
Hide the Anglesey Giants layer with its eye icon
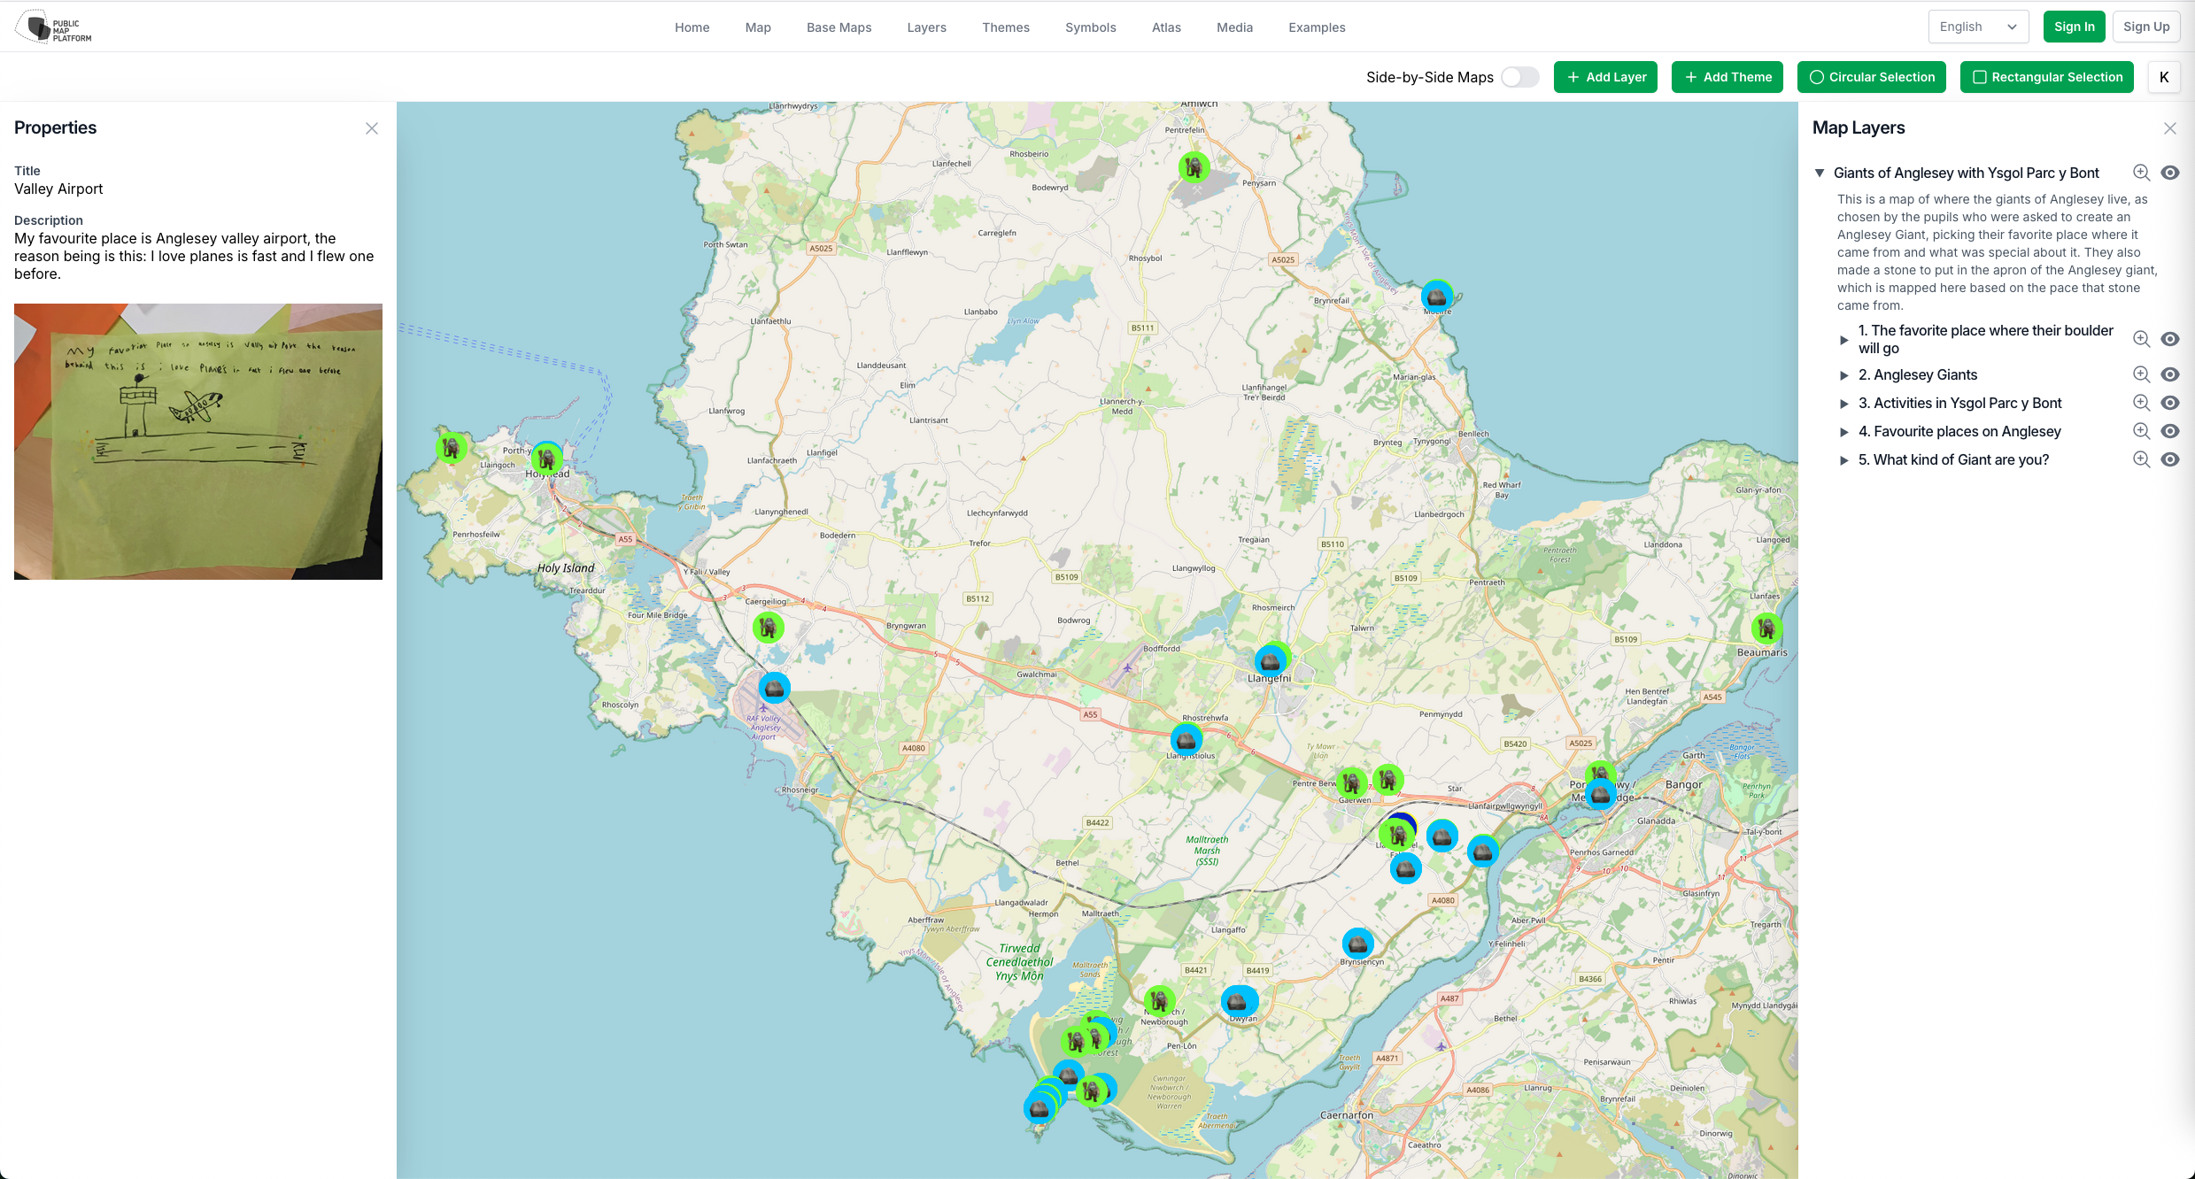2170,374
